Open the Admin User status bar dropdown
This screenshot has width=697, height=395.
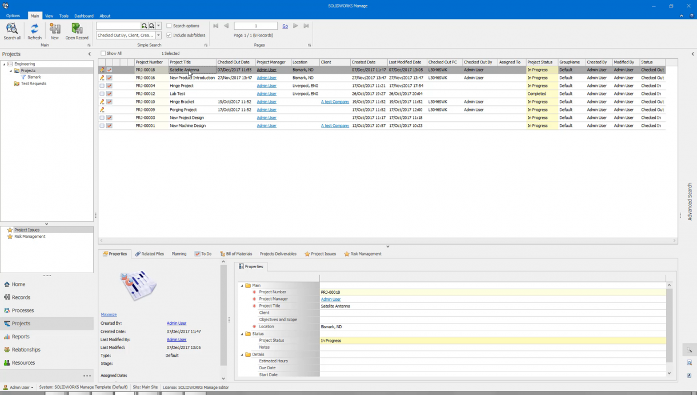(x=18, y=387)
